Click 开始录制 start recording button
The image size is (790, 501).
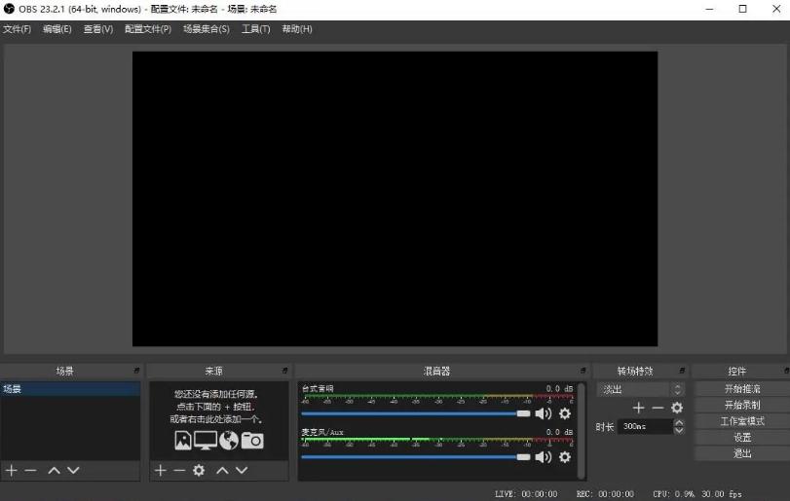[x=742, y=405]
